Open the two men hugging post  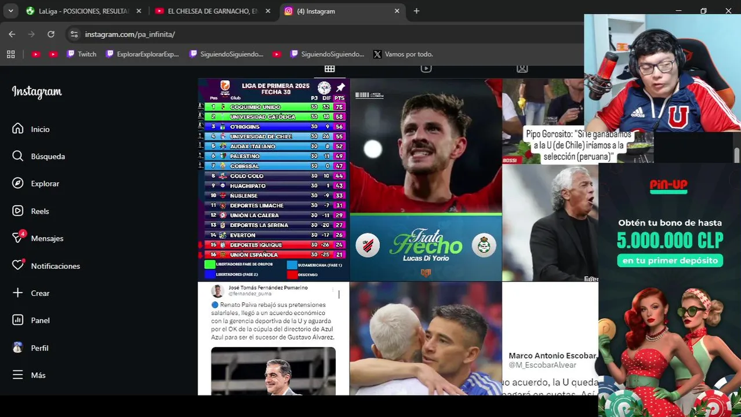pyautogui.click(x=426, y=339)
